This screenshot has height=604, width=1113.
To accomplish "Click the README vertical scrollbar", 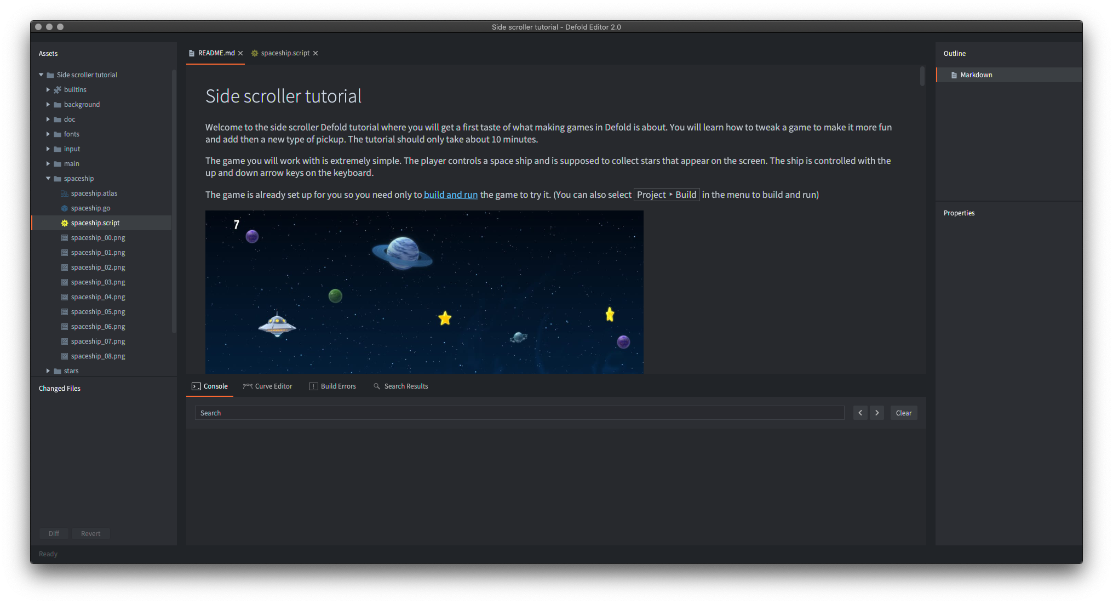I will pos(922,76).
